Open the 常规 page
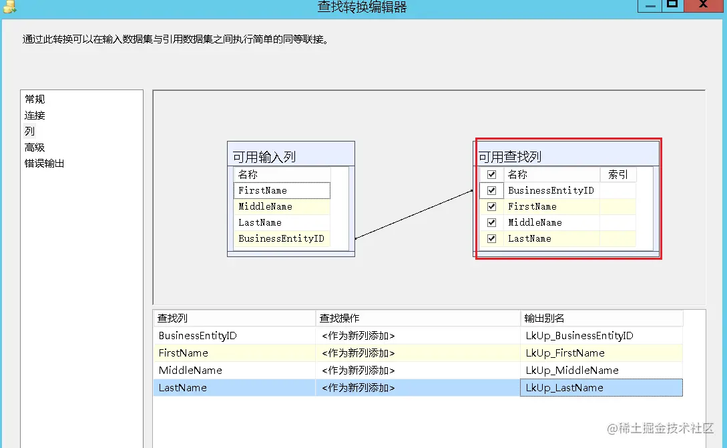The image size is (727, 448). coord(35,99)
